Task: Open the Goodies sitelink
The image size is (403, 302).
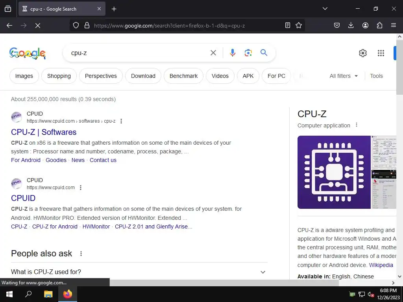Action: [56, 160]
